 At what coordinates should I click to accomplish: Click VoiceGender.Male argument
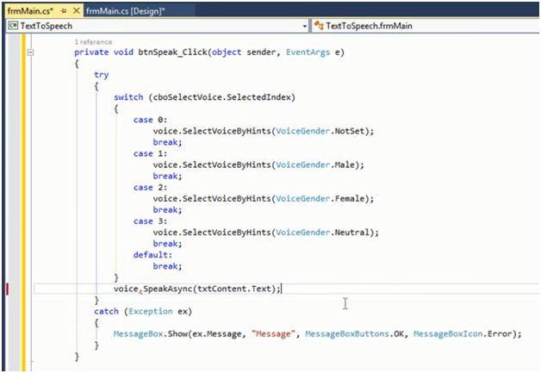[315, 165]
